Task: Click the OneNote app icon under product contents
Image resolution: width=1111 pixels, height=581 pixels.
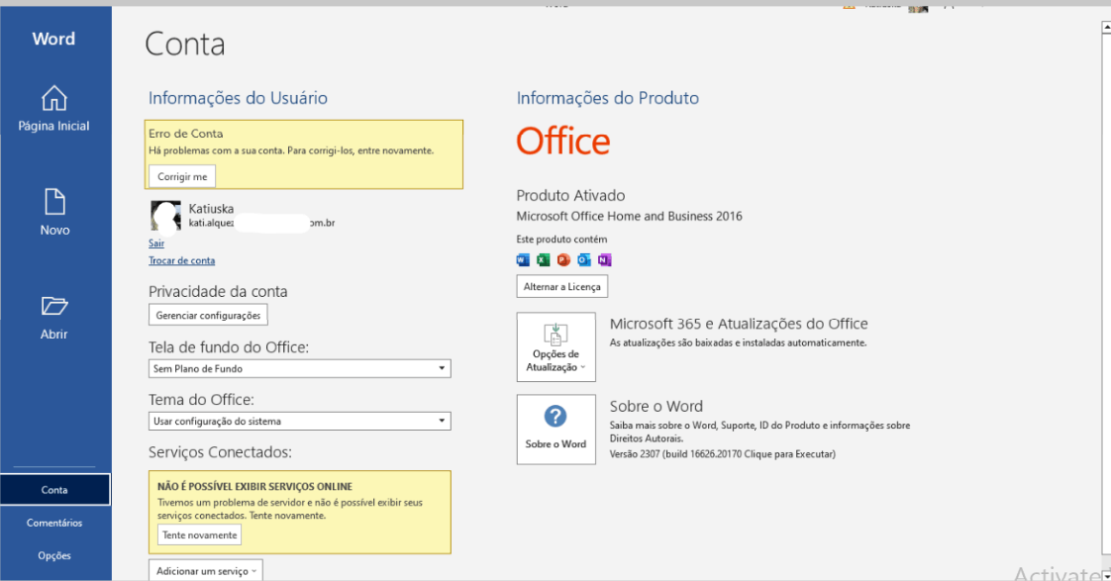Action: coord(604,260)
